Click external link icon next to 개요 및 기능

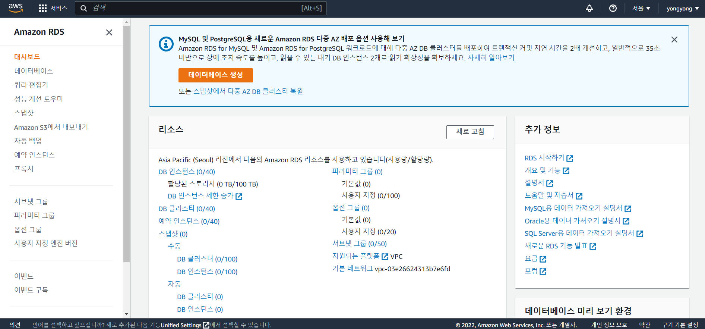click(x=566, y=171)
